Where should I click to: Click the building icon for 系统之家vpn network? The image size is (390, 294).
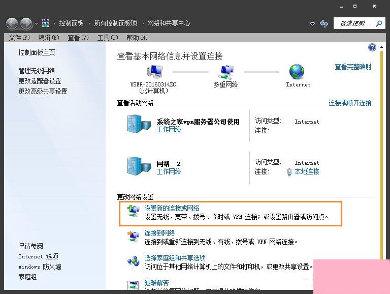pos(139,124)
